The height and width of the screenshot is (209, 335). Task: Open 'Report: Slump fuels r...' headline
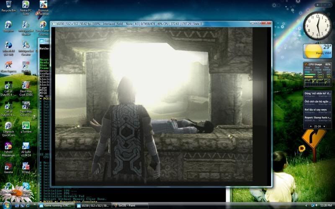tap(318, 119)
